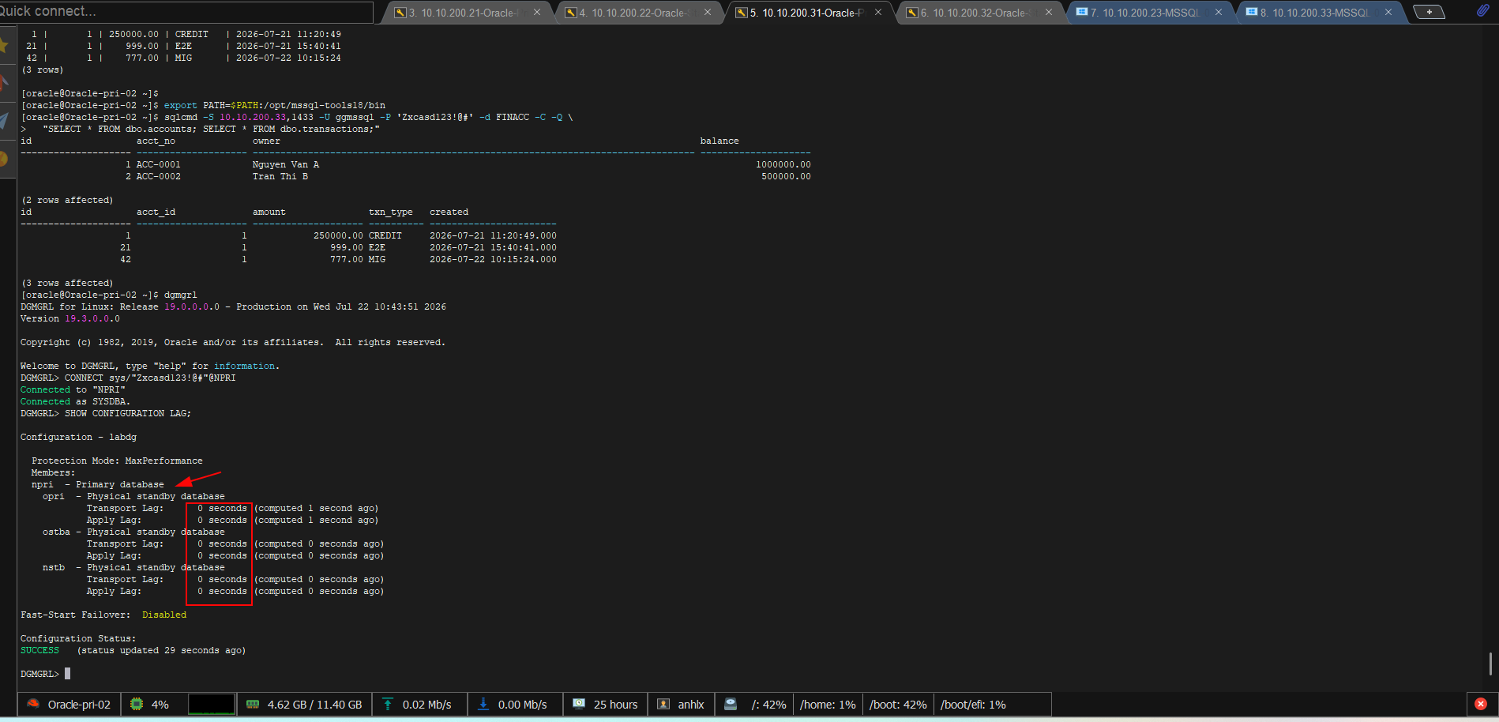Close the 10.10.200.31-Oracle tab
1499x722 pixels.
(878, 13)
